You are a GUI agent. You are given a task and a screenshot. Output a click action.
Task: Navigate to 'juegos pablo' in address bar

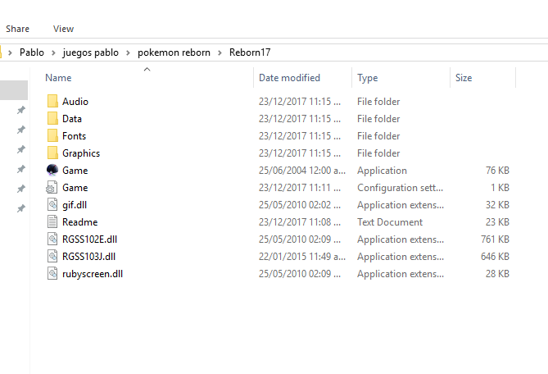click(x=90, y=52)
